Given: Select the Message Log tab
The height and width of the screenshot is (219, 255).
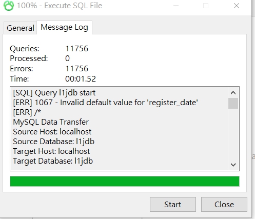Looking at the screenshot, I should [64, 27].
